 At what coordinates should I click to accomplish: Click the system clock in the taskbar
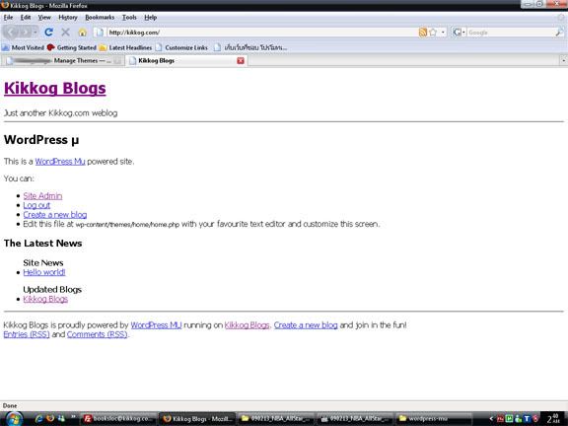pyautogui.click(x=553, y=419)
